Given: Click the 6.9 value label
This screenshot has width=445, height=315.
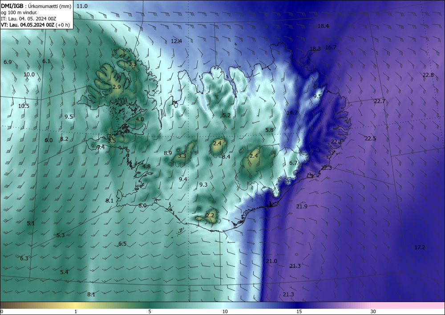Looking at the screenshot, I should 8,62.
